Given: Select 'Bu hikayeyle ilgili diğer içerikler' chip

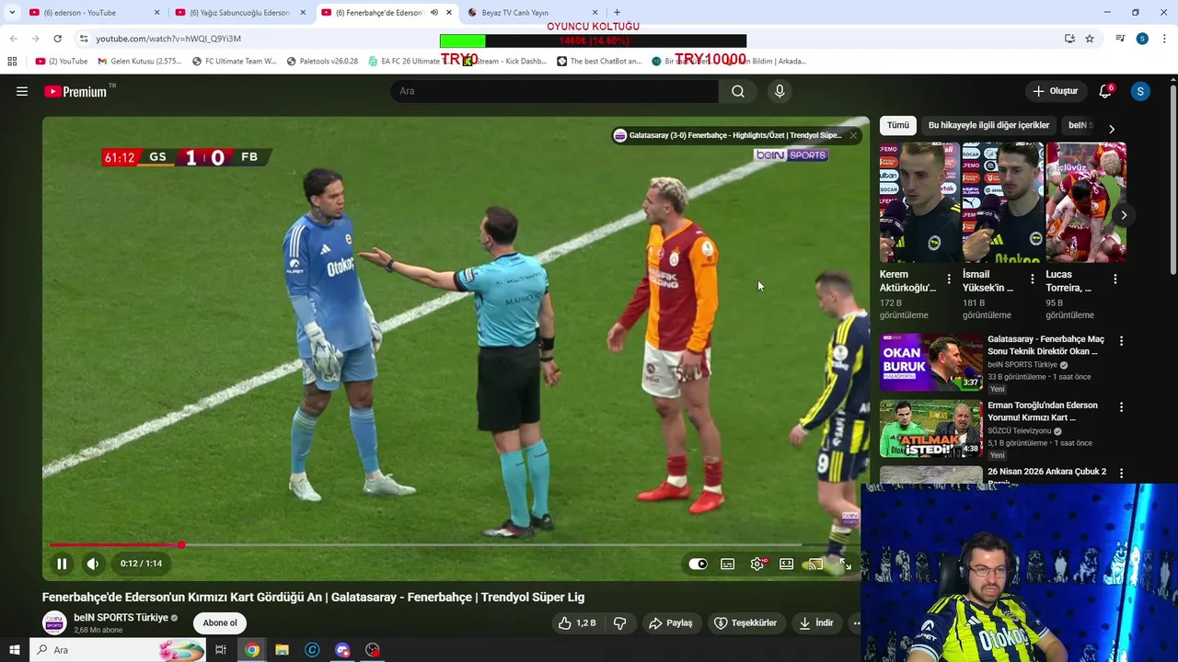Looking at the screenshot, I should click(988, 125).
